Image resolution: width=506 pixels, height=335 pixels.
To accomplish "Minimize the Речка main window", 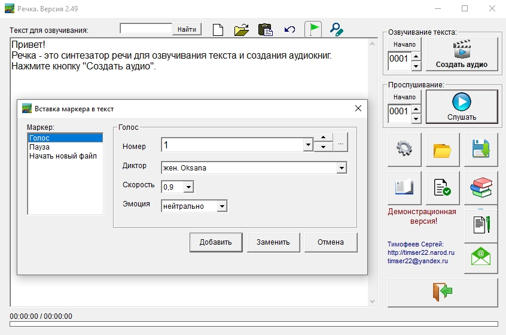I will click(x=438, y=9).
